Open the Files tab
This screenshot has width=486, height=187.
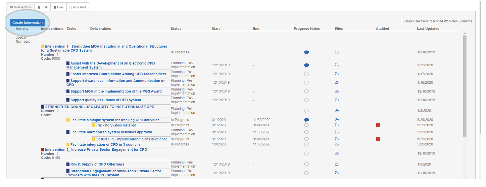[x=59, y=7]
